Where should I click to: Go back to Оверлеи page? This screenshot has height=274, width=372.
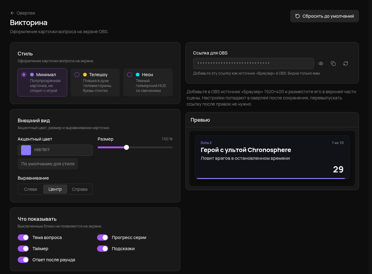pos(23,13)
